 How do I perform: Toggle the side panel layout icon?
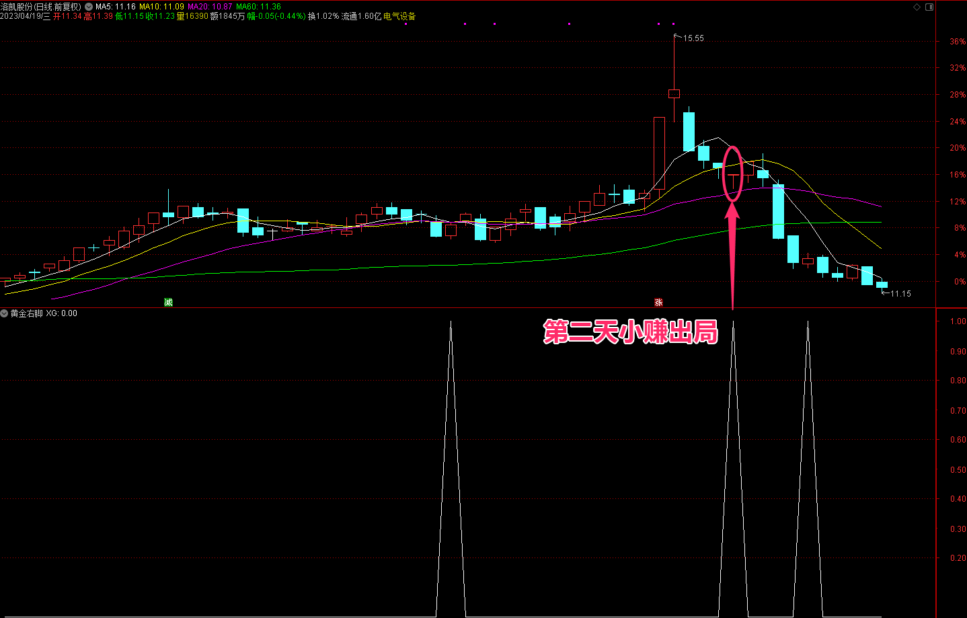click(929, 7)
